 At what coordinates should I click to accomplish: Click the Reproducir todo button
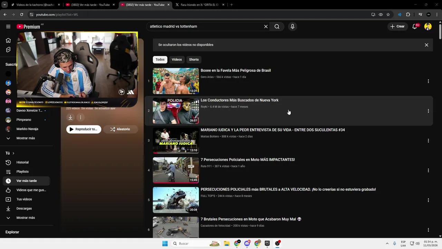(x=84, y=129)
